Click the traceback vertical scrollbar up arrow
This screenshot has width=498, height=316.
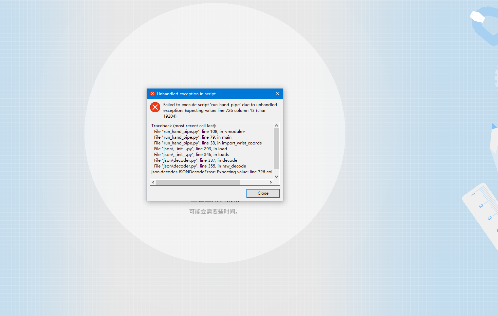point(276,125)
